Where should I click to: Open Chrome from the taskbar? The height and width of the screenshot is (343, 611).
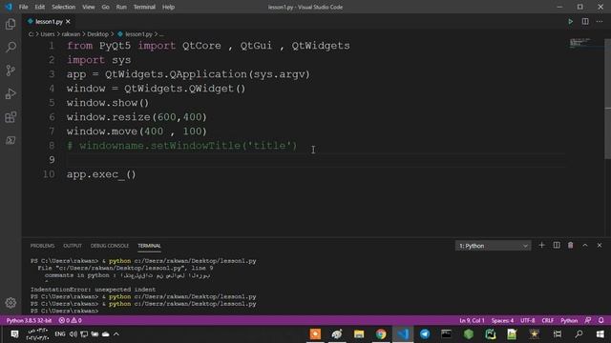(381, 333)
